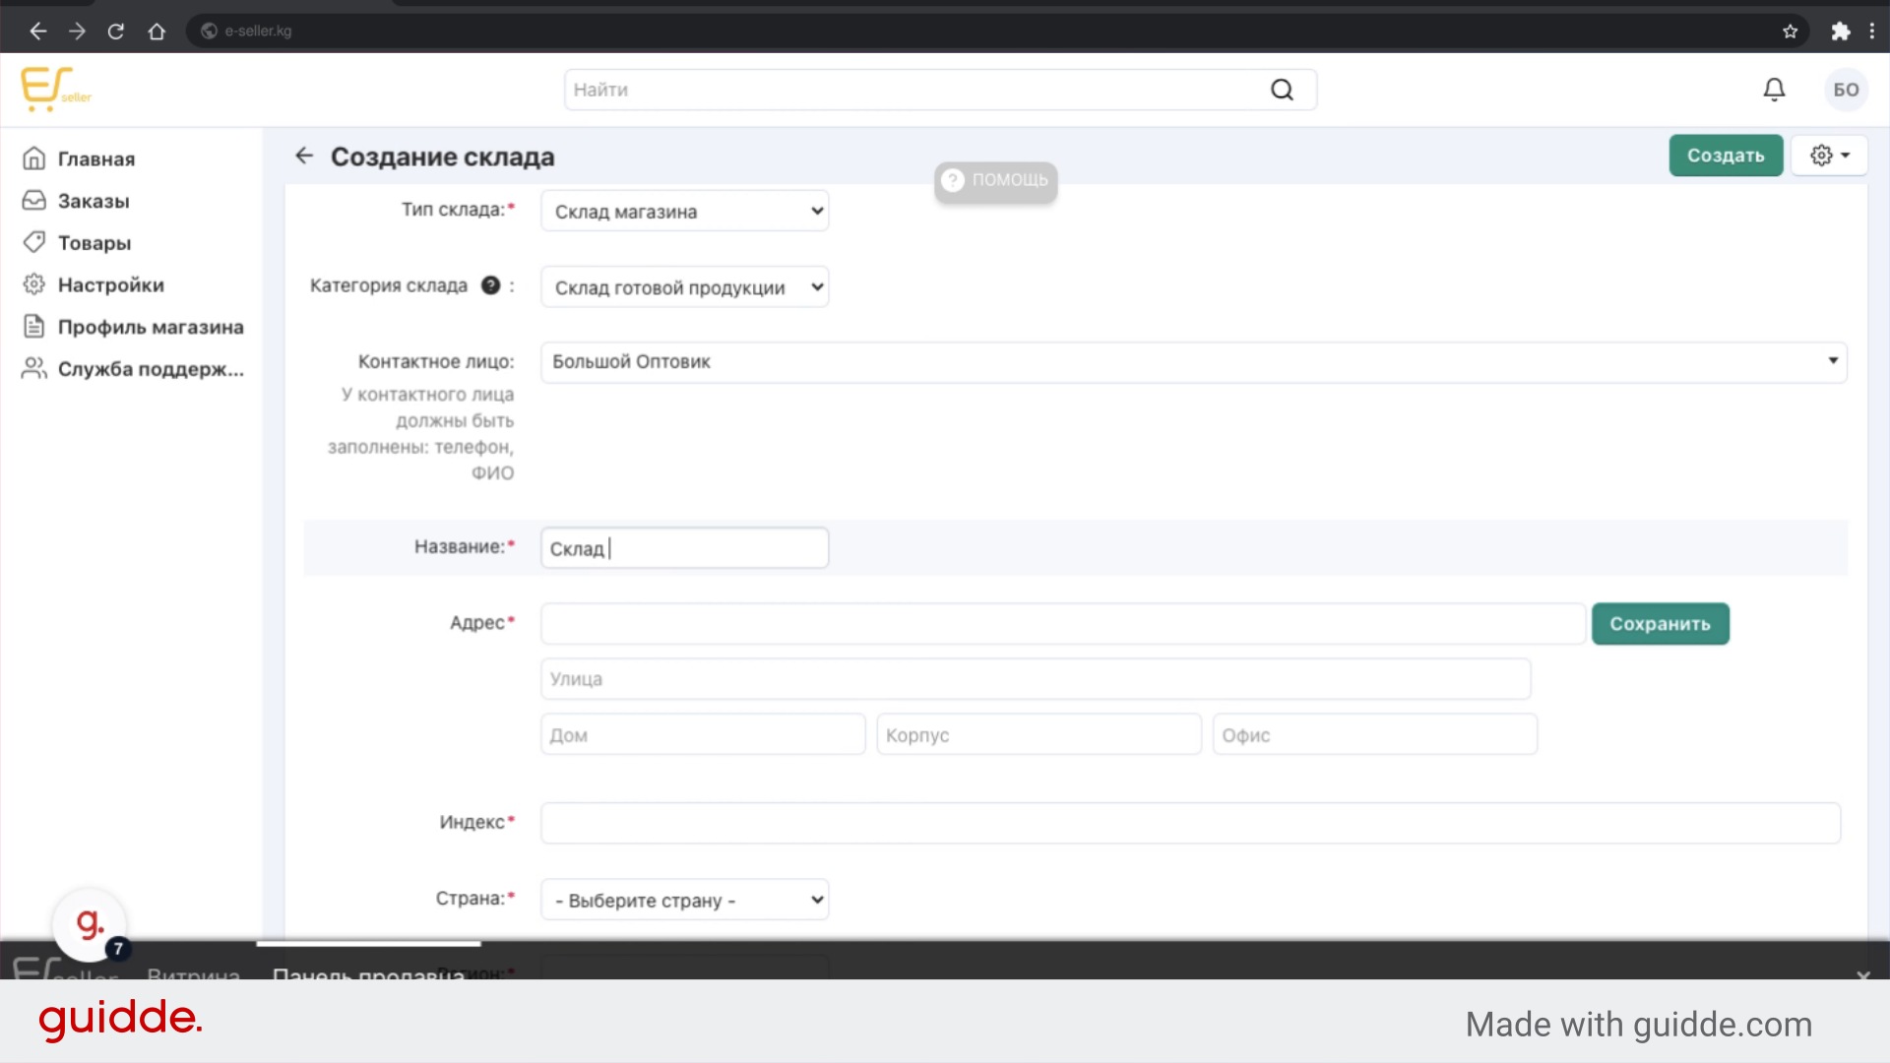
Task: Click the Улица input field
Action: pyautogui.click(x=1035, y=679)
